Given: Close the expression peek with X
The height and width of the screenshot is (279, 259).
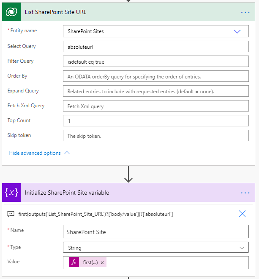Looking at the screenshot, I should tap(242, 214).
